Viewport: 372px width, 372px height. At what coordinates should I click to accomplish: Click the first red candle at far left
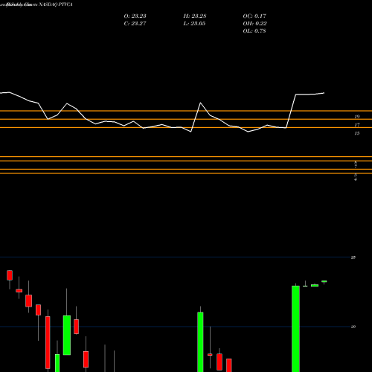(10, 275)
